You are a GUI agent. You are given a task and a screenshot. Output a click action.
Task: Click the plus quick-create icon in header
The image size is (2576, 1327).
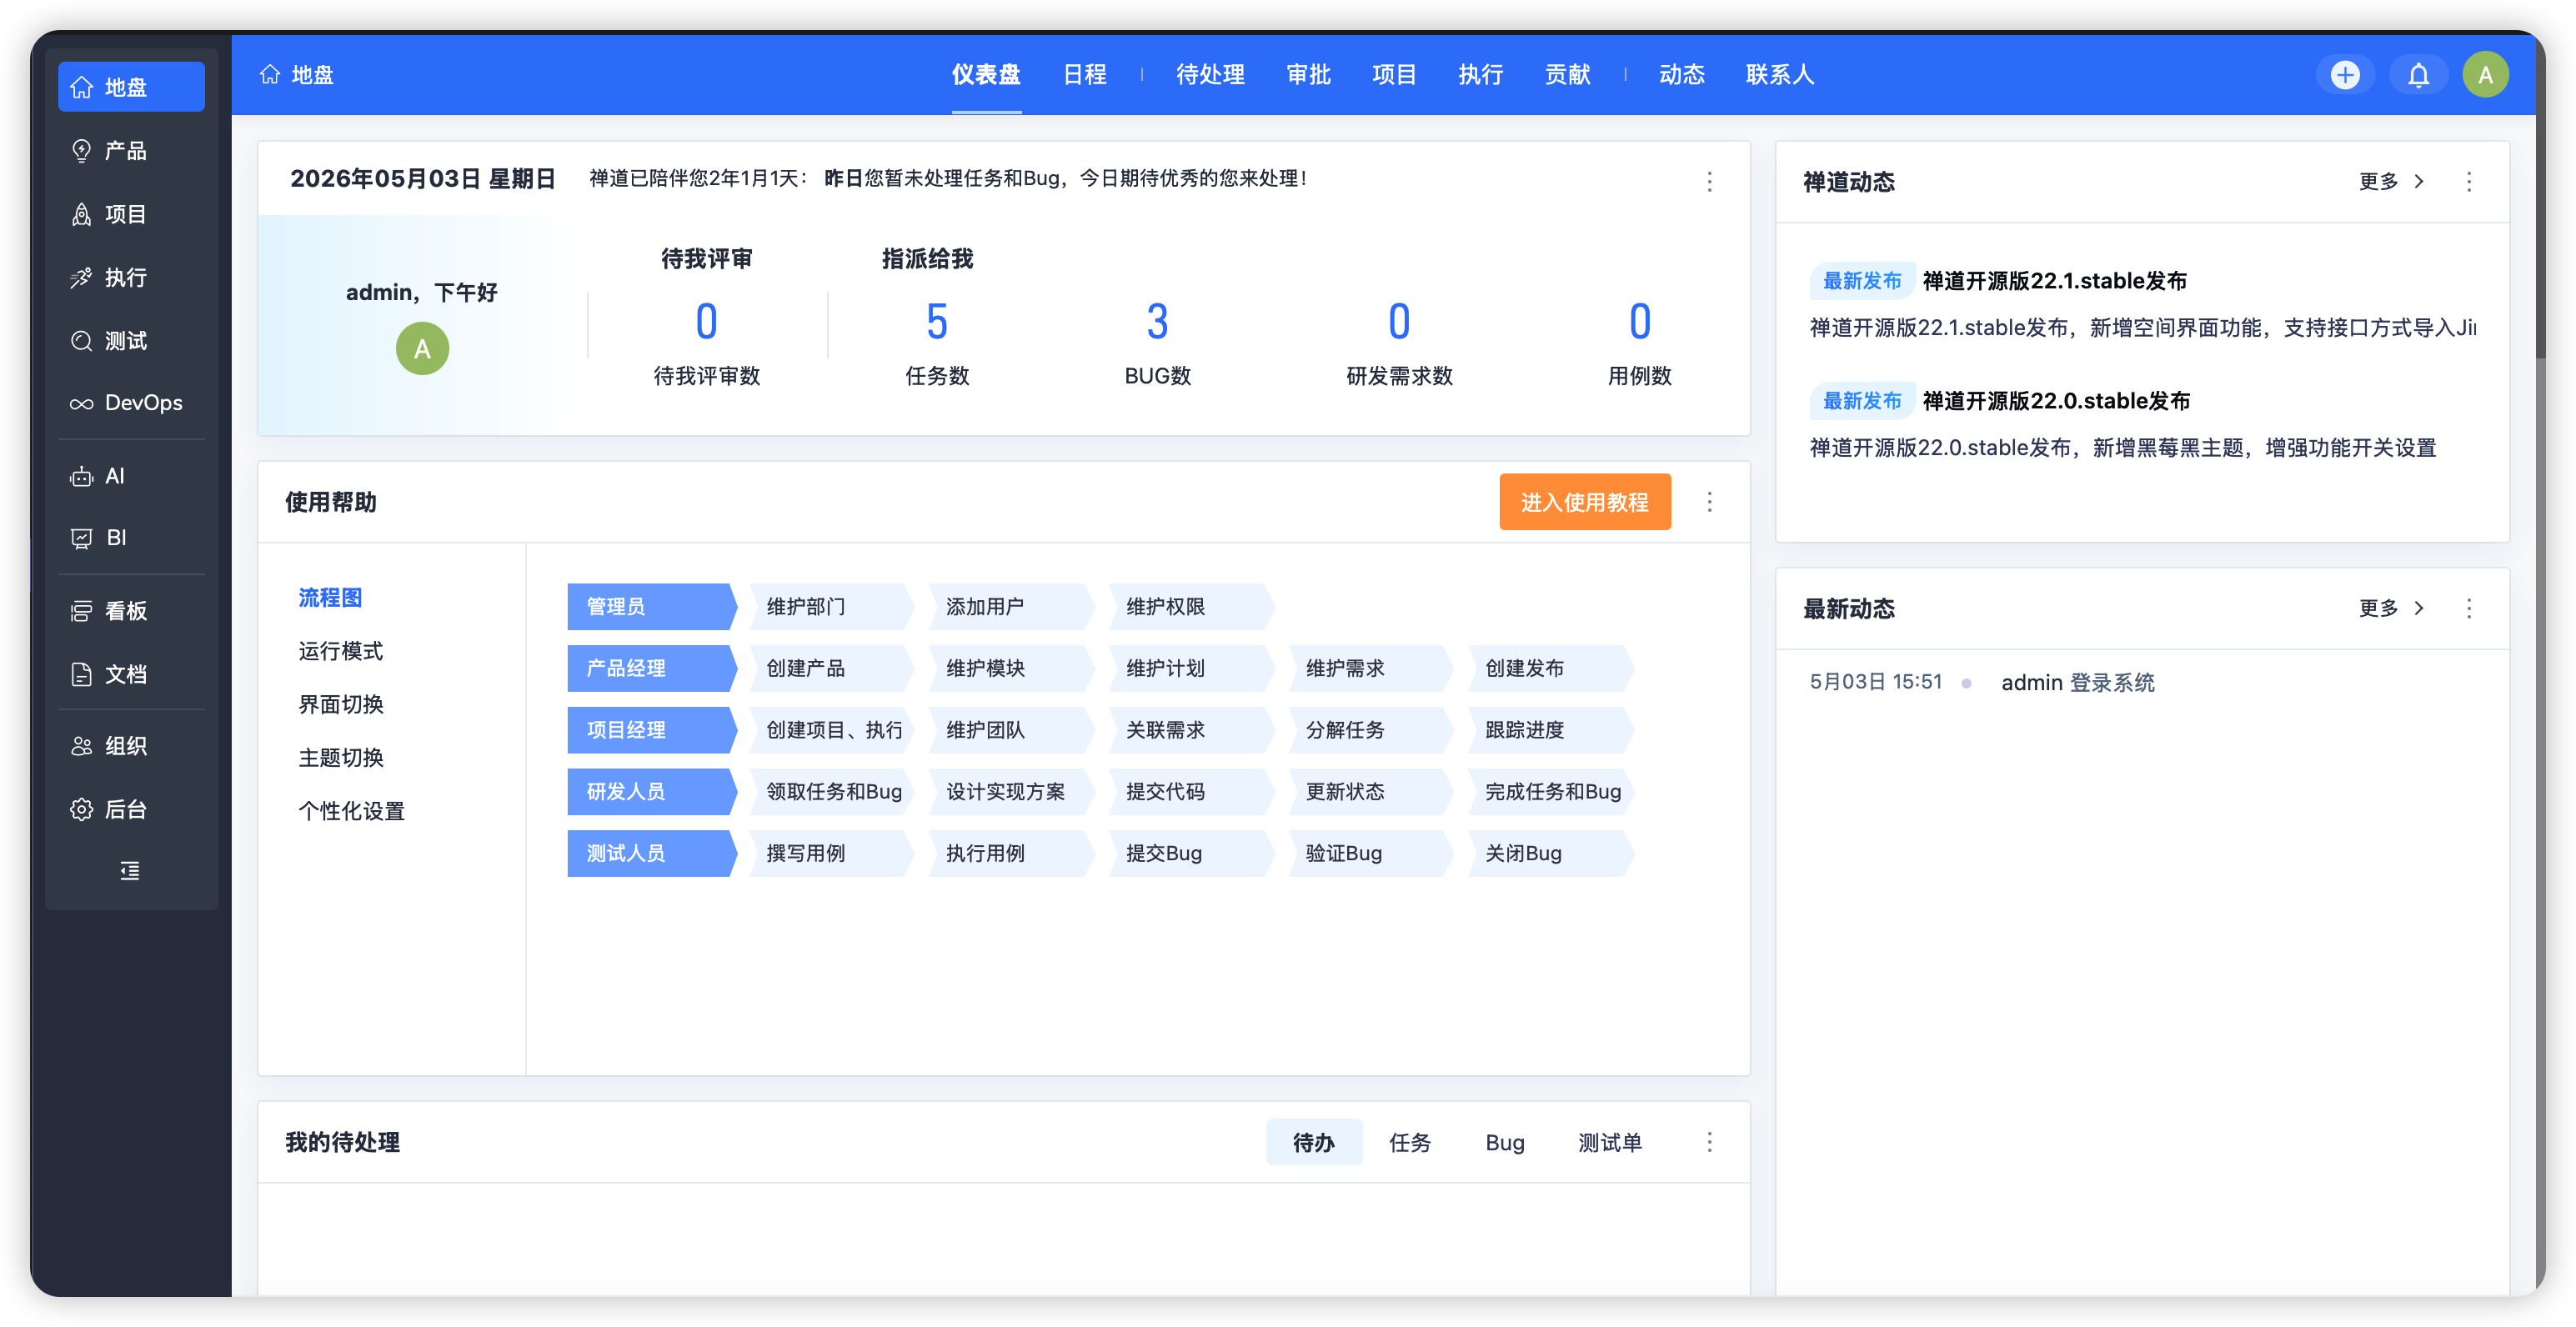[2345, 75]
